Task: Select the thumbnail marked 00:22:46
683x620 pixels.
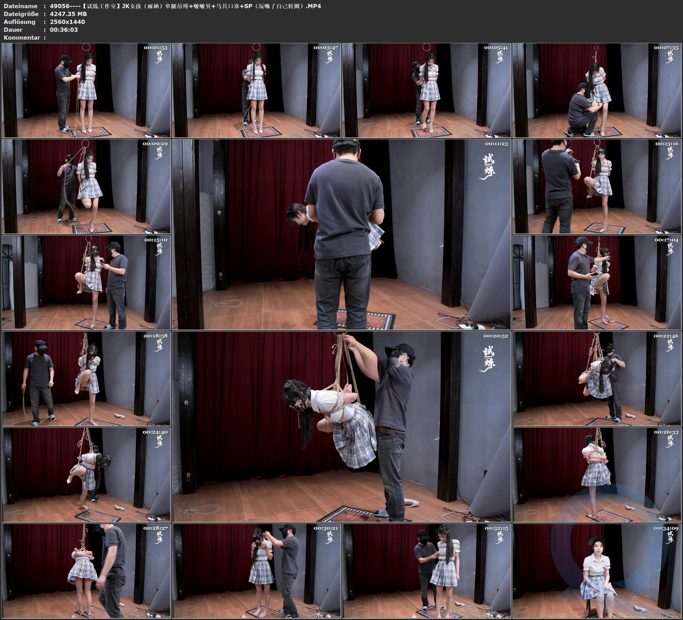Action: pyautogui.click(x=597, y=378)
